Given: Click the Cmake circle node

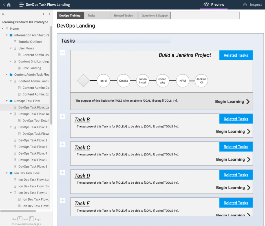Looking at the screenshot, I should tap(123, 81).
